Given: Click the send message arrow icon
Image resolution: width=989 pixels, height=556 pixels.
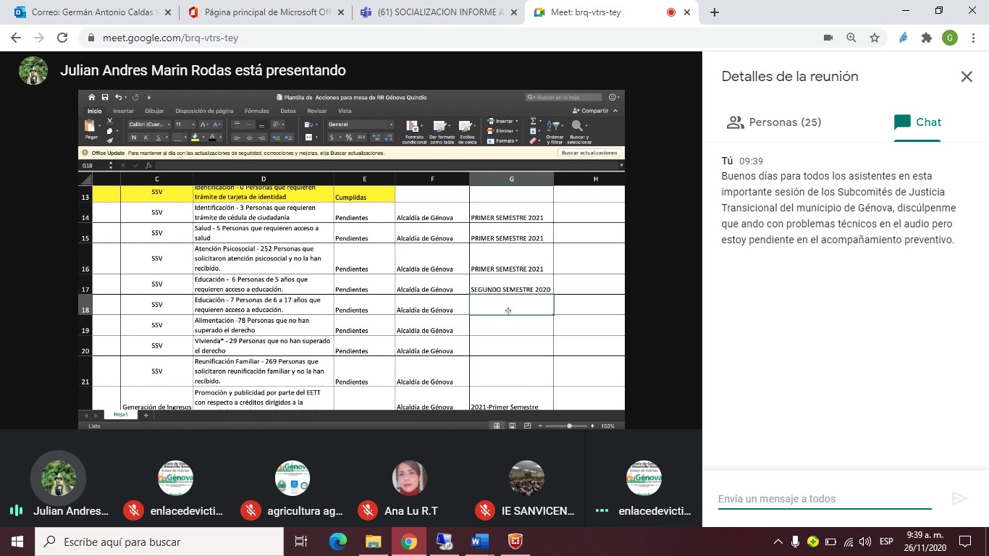Looking at the screenshot, I should tap(959, 498).
